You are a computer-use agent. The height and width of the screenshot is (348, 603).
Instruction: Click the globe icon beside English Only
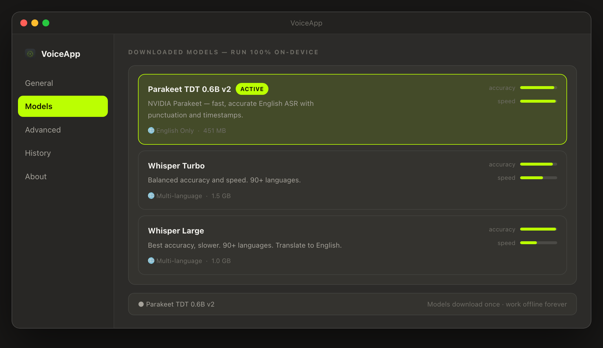[151, 130]
